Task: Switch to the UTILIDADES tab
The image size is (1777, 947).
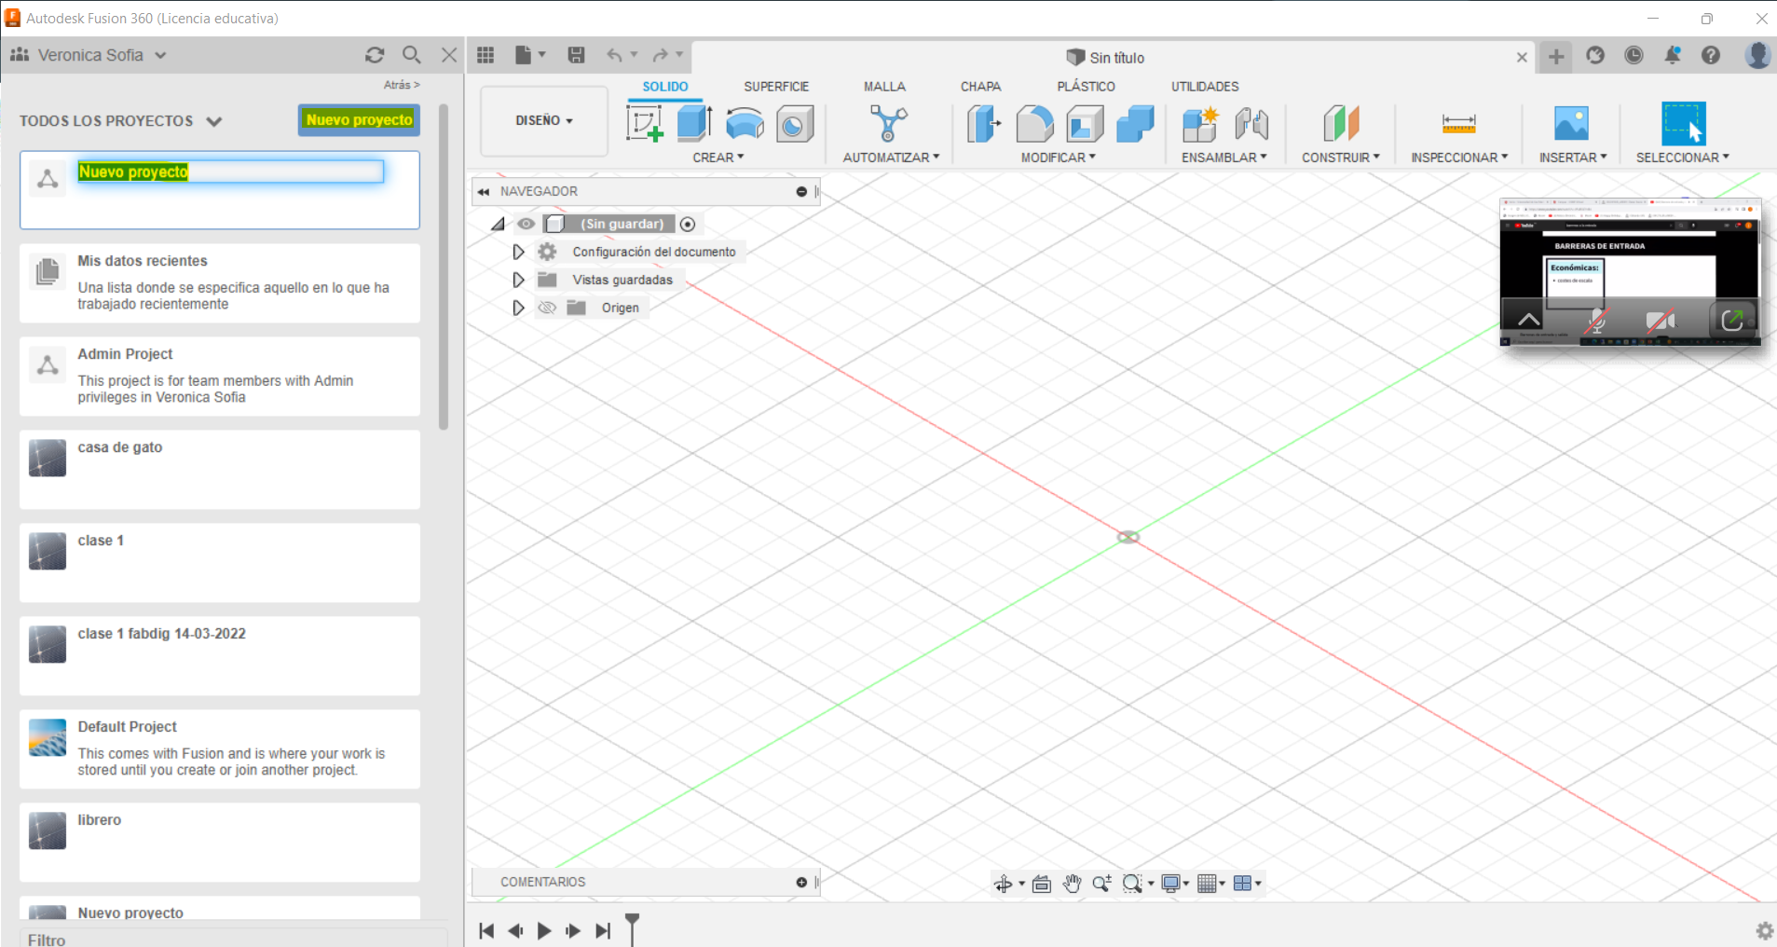Action: coord(1205,87)
